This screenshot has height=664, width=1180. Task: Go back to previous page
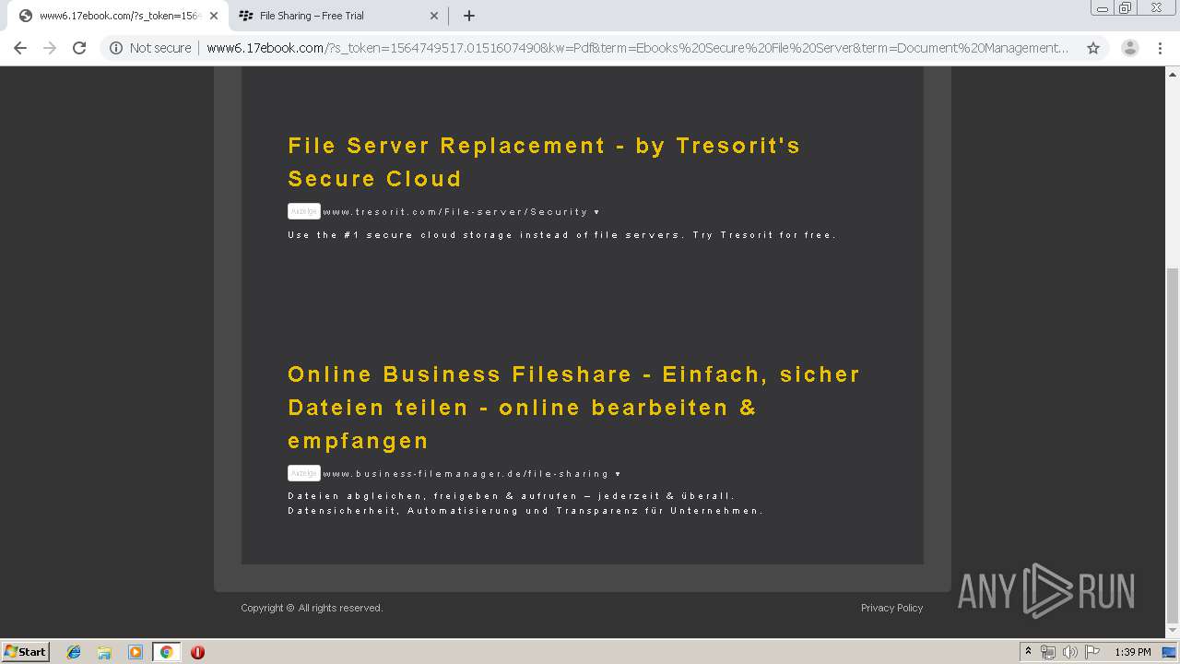[x=20, y=48]
